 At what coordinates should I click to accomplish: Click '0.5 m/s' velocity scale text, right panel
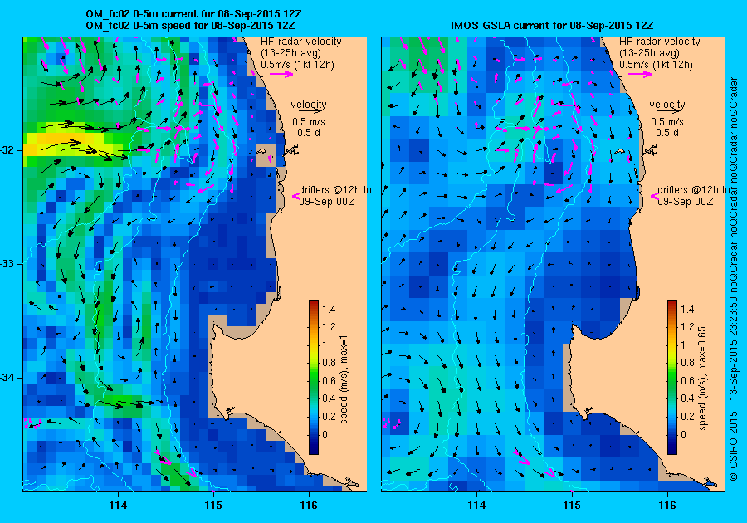pyautogui.click(x=667, y=122)
